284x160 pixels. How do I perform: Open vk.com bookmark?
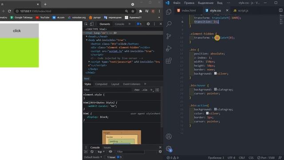click(x=59, y=17)
